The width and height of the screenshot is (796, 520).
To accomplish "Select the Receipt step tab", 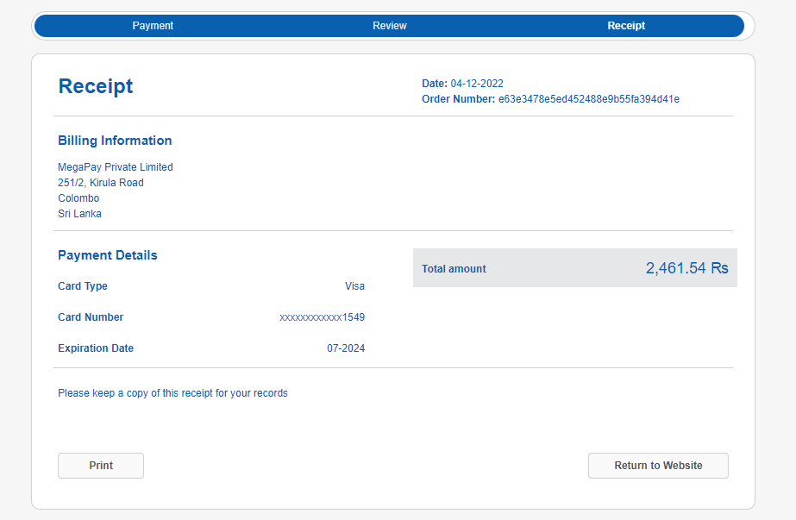I will pyautogui.click(x=626, y=26).
